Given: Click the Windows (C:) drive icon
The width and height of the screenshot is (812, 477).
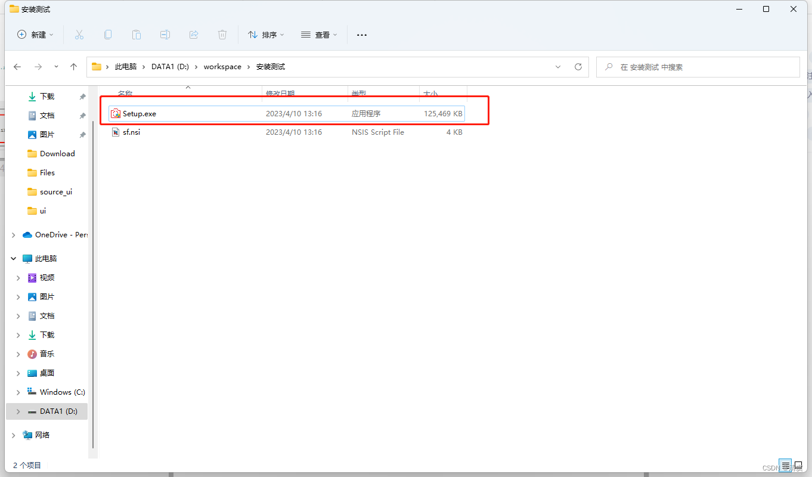Looking at the screenshot, I should pyautogui.click(x=32, y=392).
